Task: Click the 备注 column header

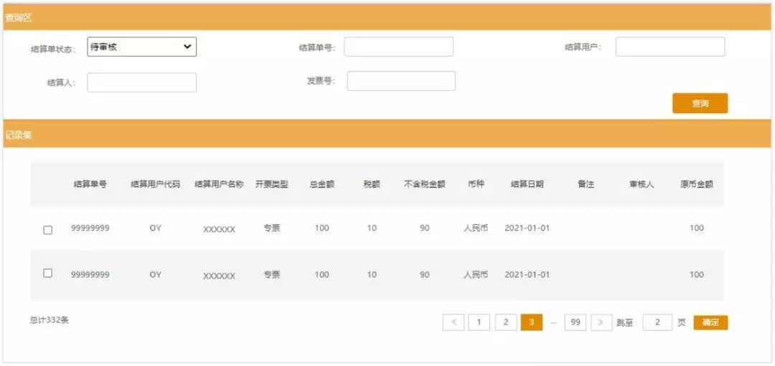Action: point(586,185)
